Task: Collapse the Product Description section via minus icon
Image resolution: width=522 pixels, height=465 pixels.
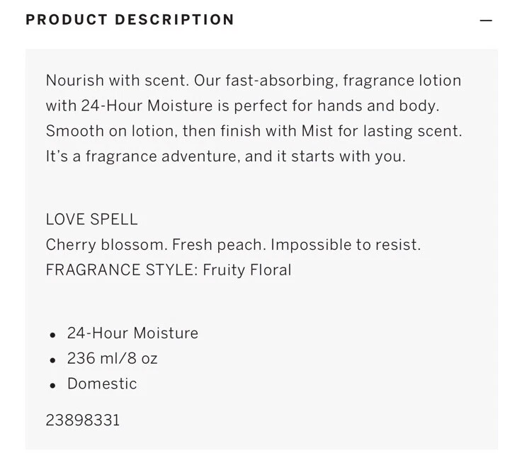Action: 486,21
